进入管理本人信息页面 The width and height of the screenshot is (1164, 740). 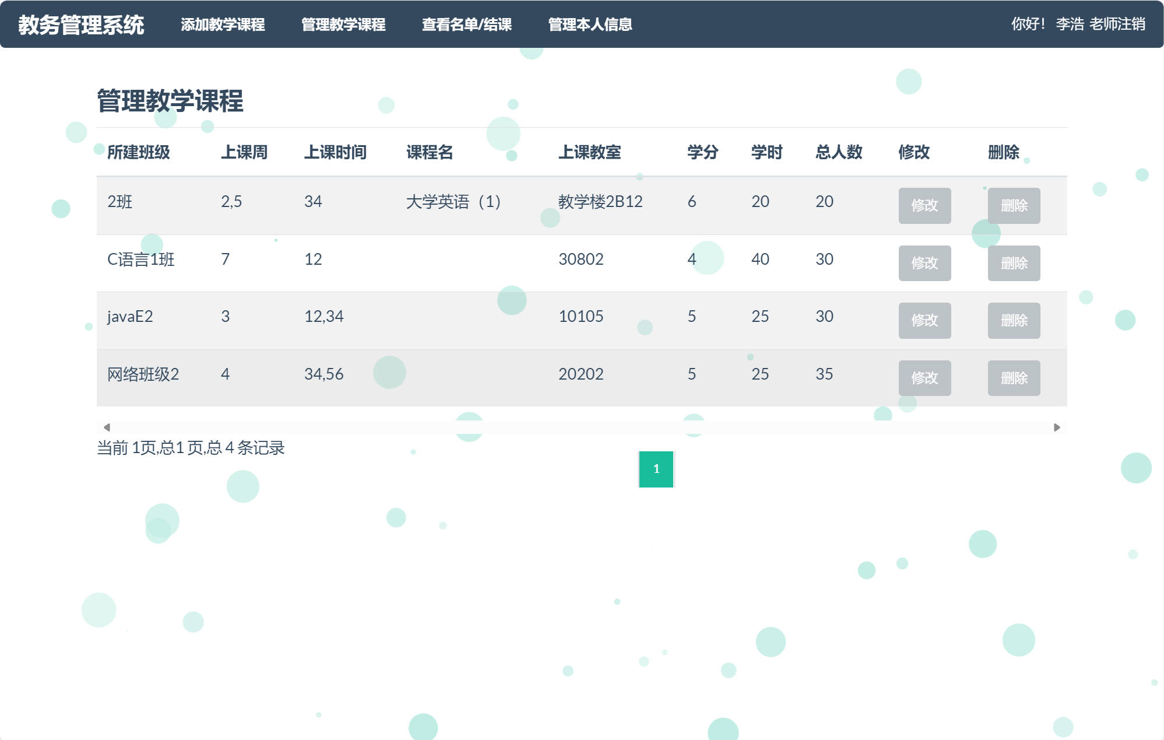click(589, 25)
